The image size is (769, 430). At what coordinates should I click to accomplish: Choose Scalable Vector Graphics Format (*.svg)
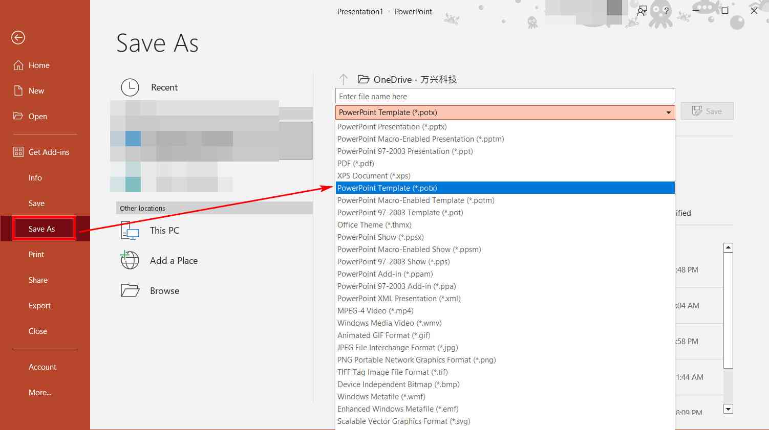[x=505, y=421]
